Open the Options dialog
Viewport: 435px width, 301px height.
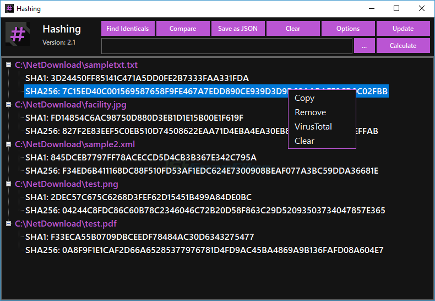coord(348,29)
